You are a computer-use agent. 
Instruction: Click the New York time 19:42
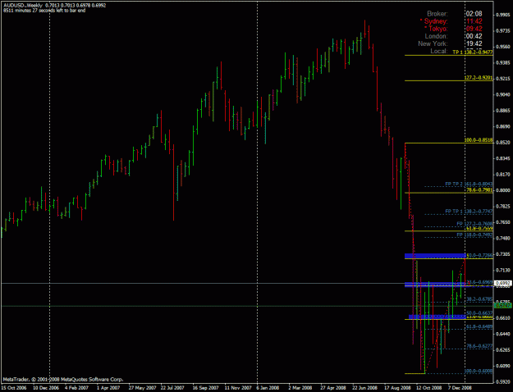tap(474, 43)
